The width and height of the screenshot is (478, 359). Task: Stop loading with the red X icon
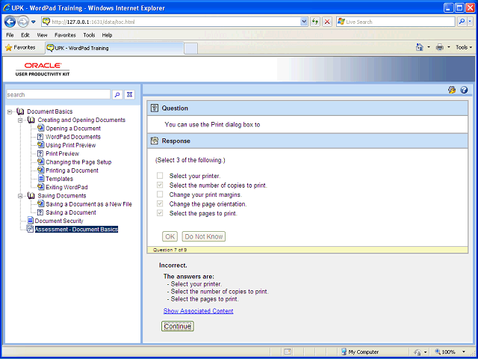(x=327, y=22)
